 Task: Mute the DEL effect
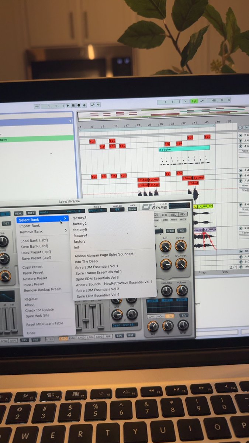[174, 220]
